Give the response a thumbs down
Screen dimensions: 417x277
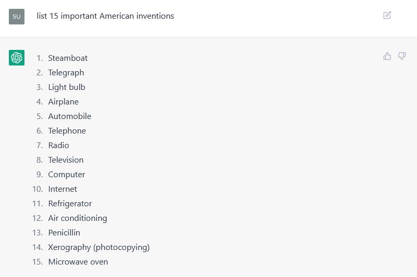pos(401,56)
